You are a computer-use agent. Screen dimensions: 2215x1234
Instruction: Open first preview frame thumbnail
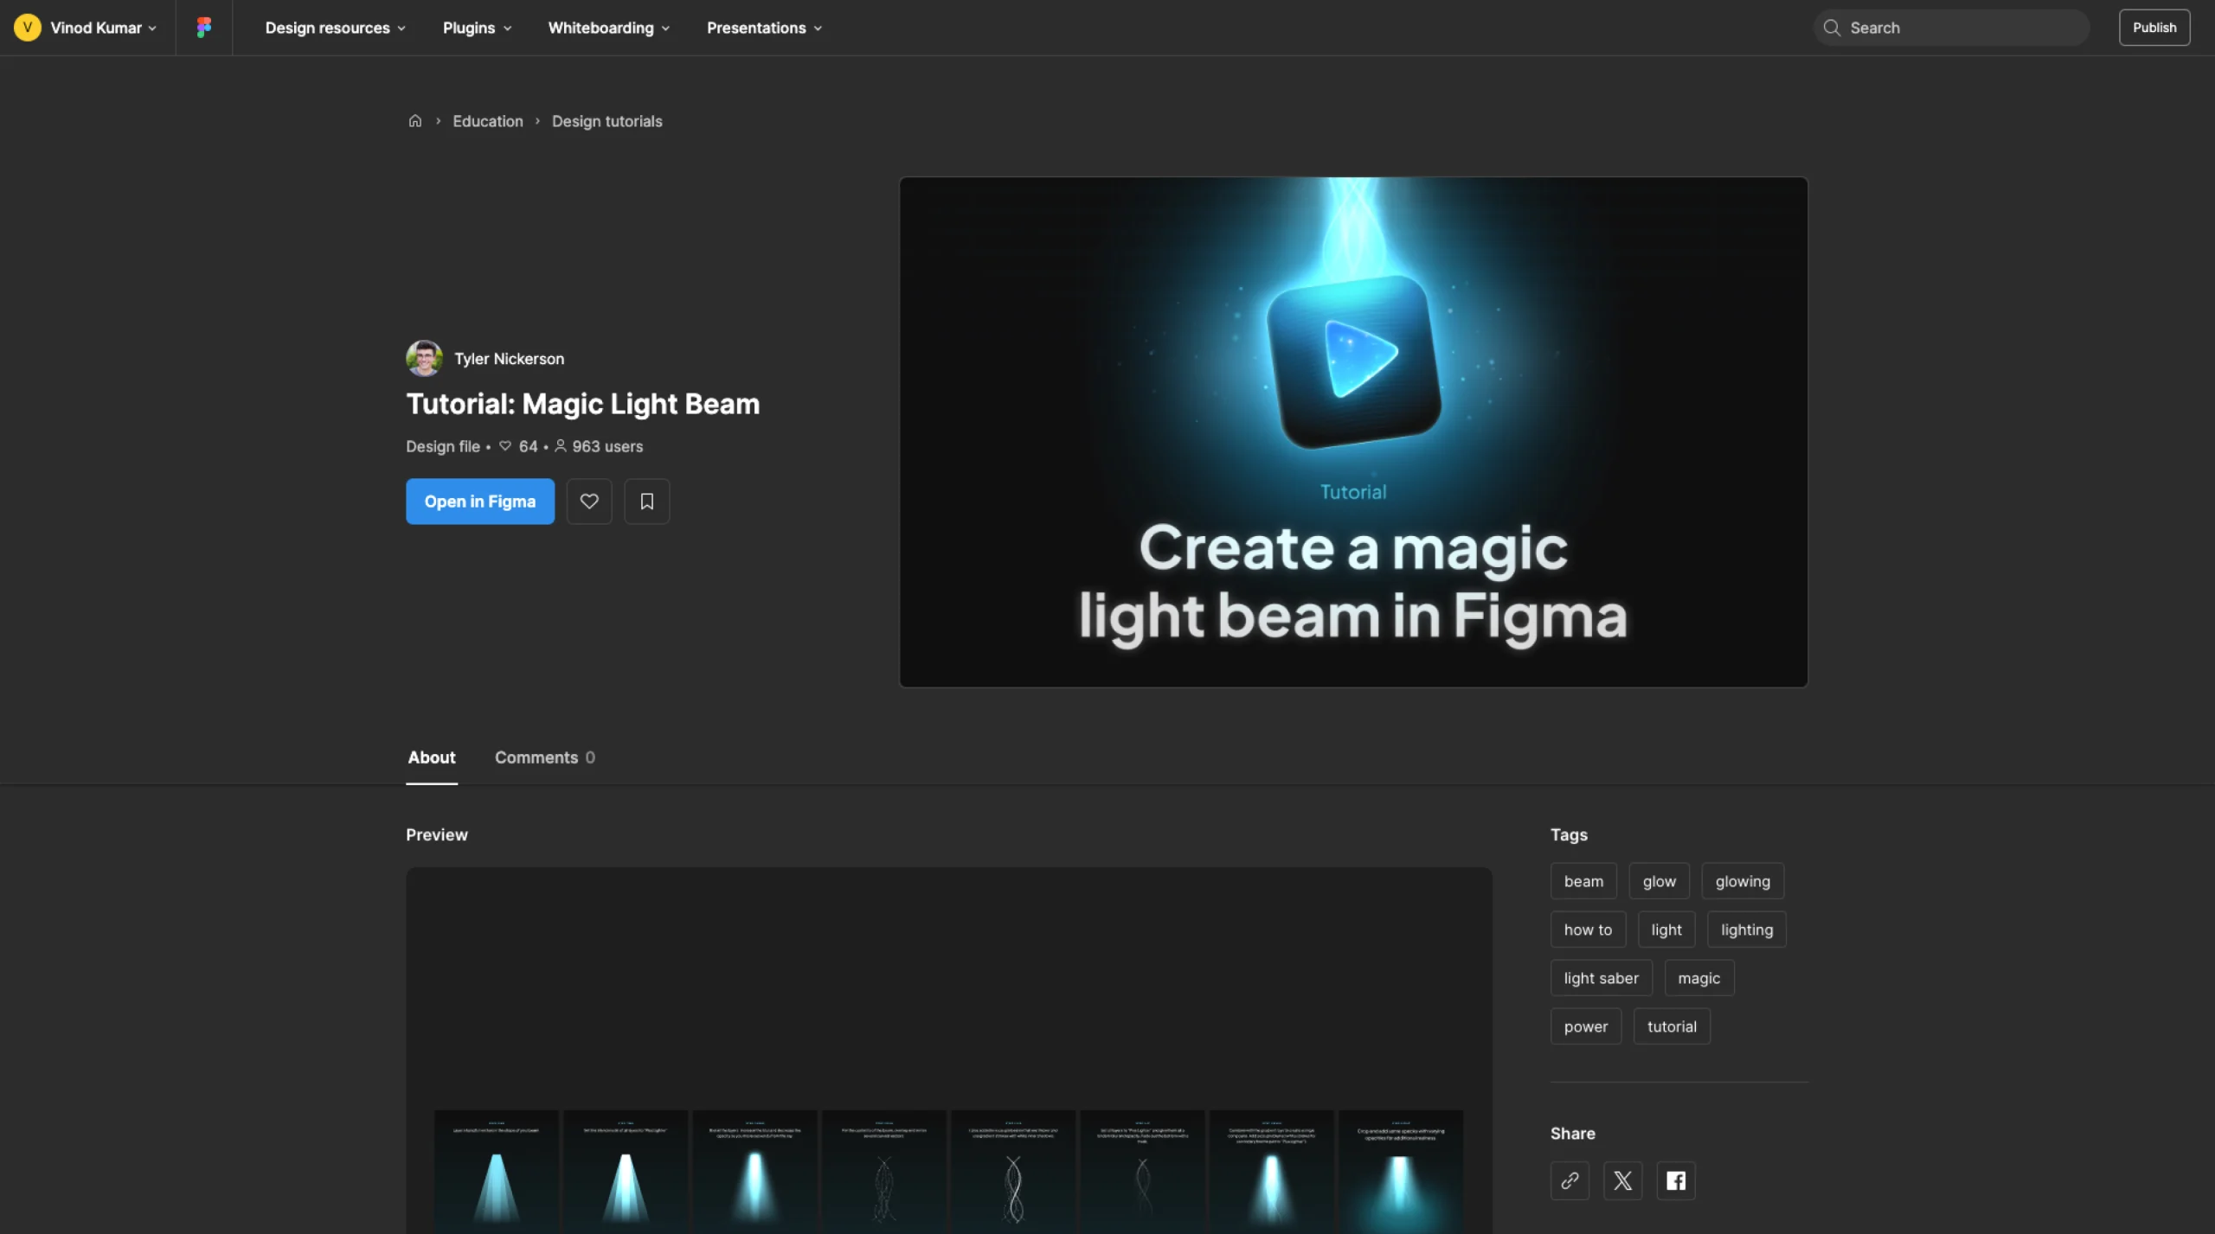coord(496,1172)
